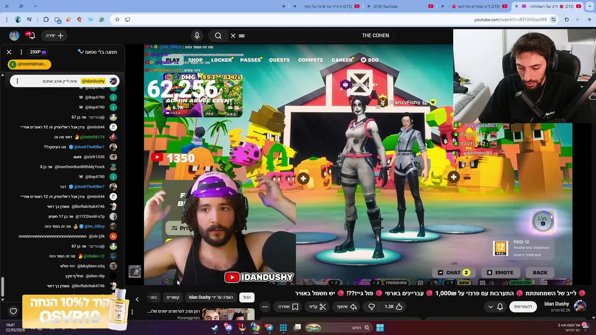Screen dimensions: 596x335
Task: Close the live chat panel
Action: [x=9, y=52]
